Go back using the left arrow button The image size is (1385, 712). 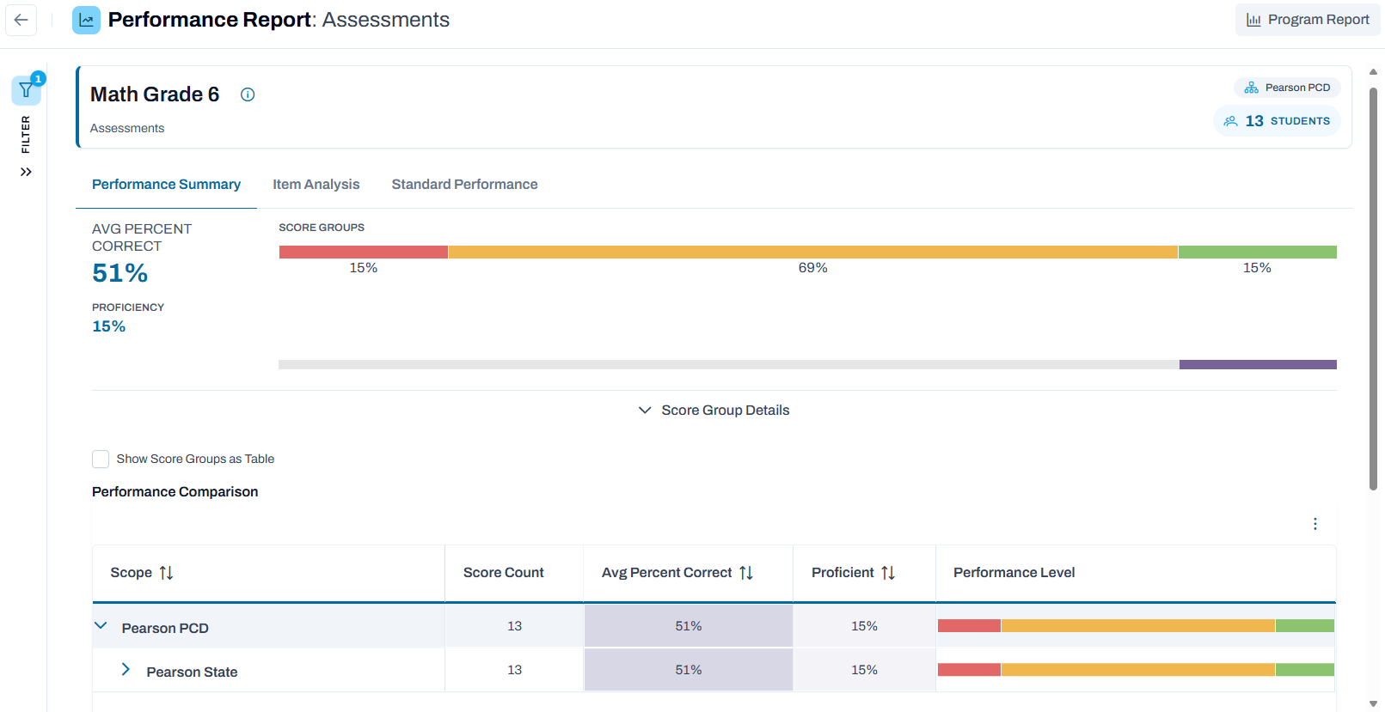tap(21, 20)
